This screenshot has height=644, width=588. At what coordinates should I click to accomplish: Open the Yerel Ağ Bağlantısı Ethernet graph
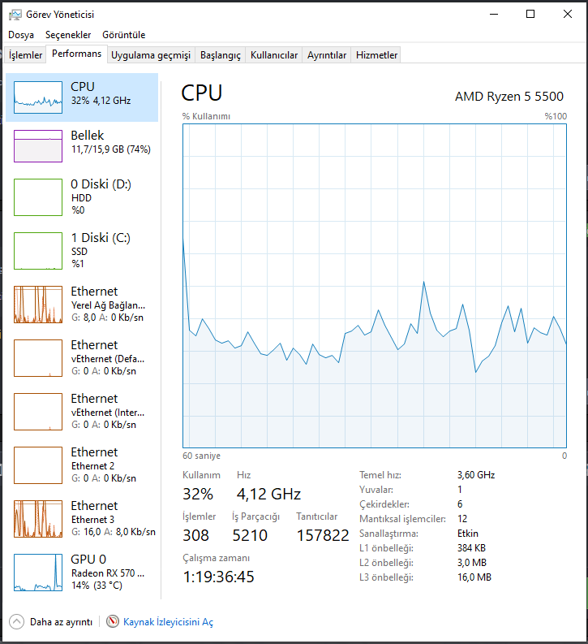point(38,305)
